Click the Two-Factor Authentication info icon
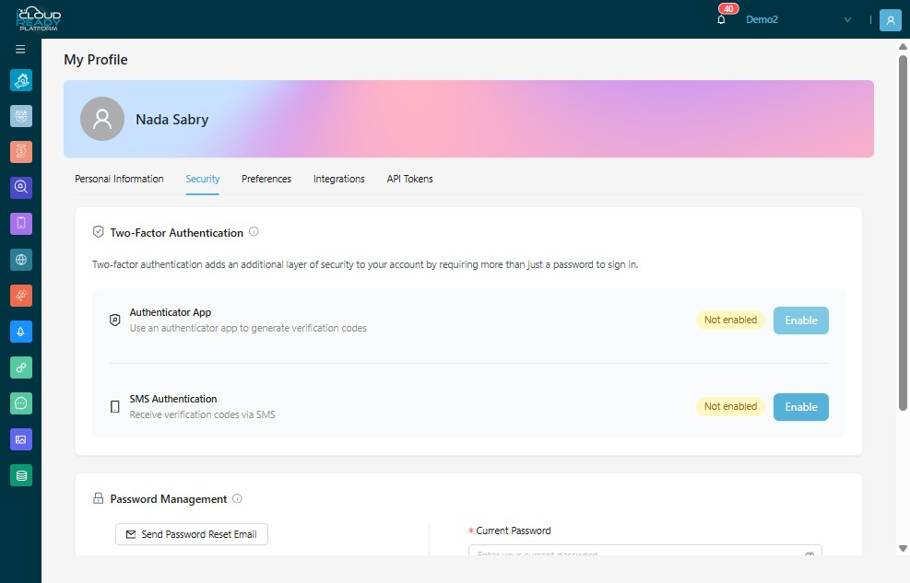This screenshot has width=910, height=583. (x=254, y=232)
